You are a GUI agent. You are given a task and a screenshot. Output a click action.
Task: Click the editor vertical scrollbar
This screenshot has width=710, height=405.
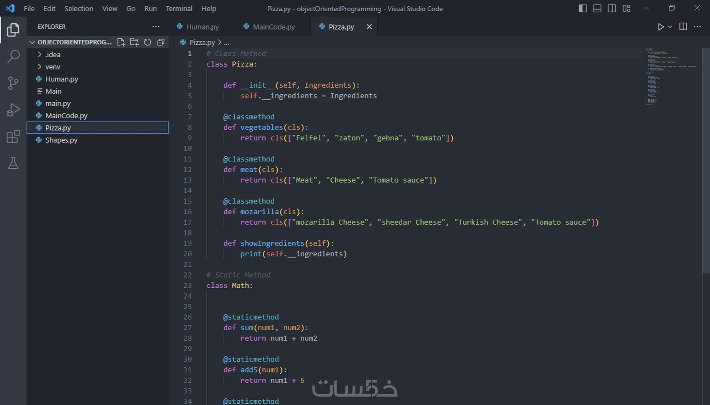(x=706, y=161)
